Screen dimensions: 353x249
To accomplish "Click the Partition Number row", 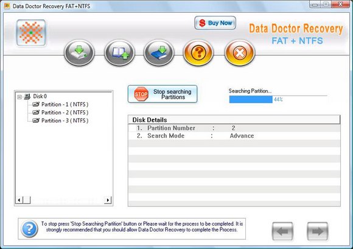I will (x=234, y=128).
